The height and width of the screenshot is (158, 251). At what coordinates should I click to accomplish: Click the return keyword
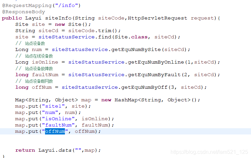point(25,150)
